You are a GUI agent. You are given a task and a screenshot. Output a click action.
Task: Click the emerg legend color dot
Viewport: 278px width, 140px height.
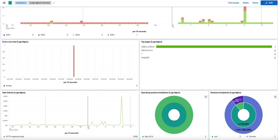tap(4, 86)
